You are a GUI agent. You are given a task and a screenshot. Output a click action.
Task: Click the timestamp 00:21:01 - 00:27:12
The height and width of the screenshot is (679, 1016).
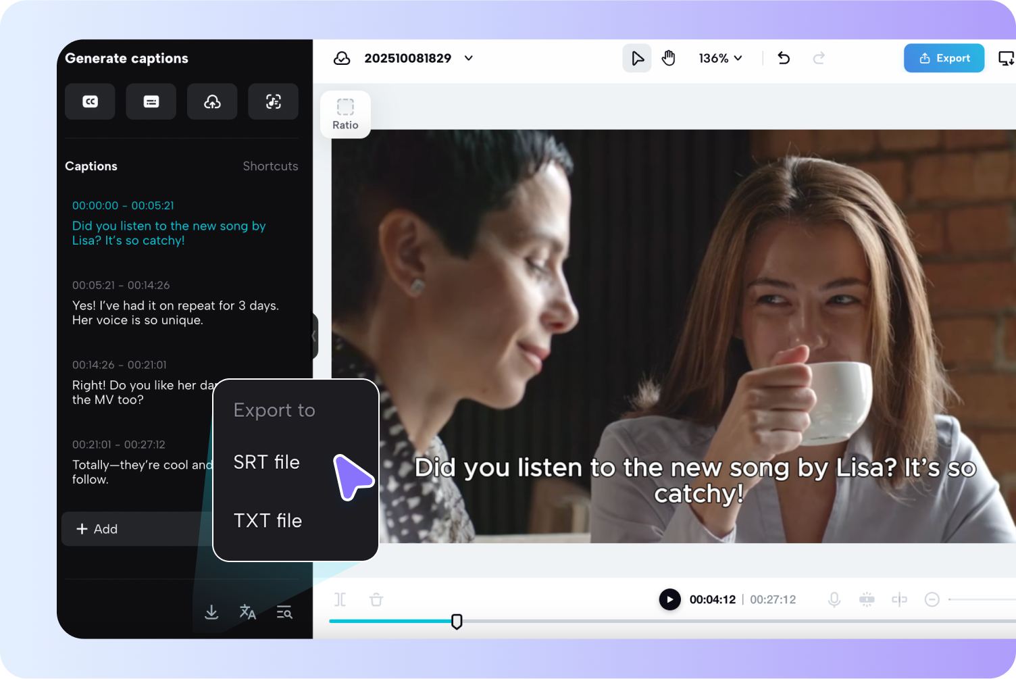point(119,445)
